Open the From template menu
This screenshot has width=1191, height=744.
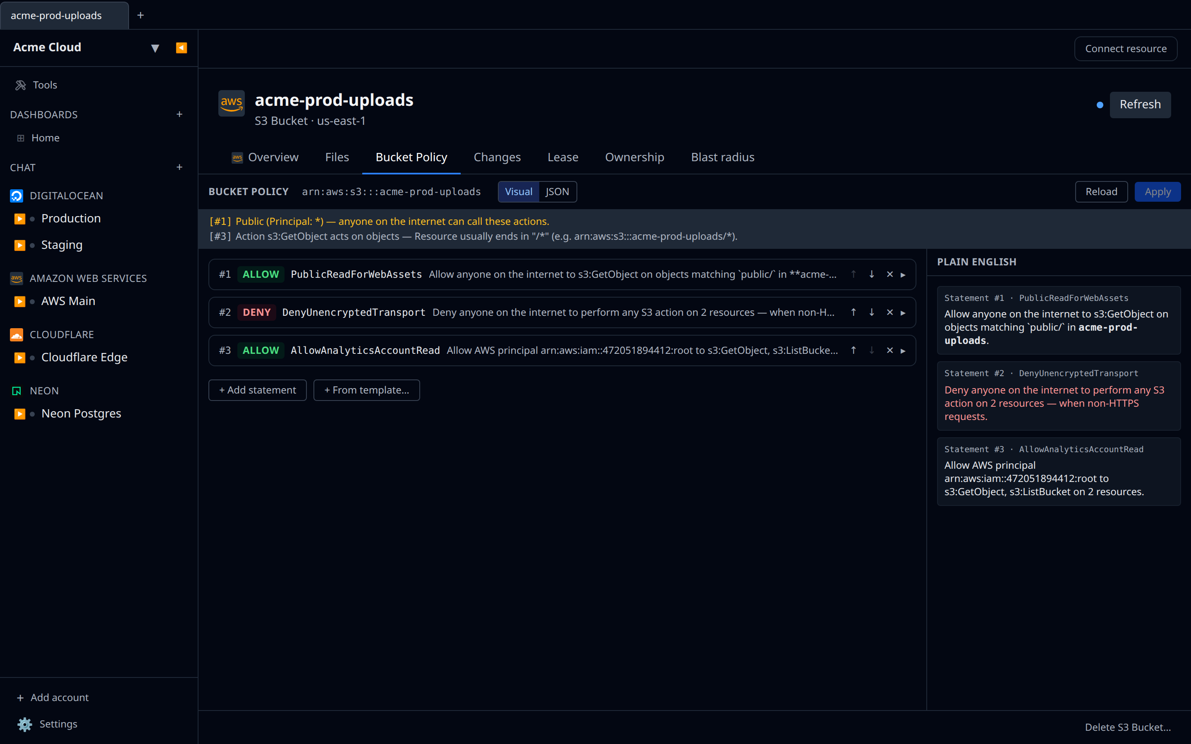click(x=367, y=390)
